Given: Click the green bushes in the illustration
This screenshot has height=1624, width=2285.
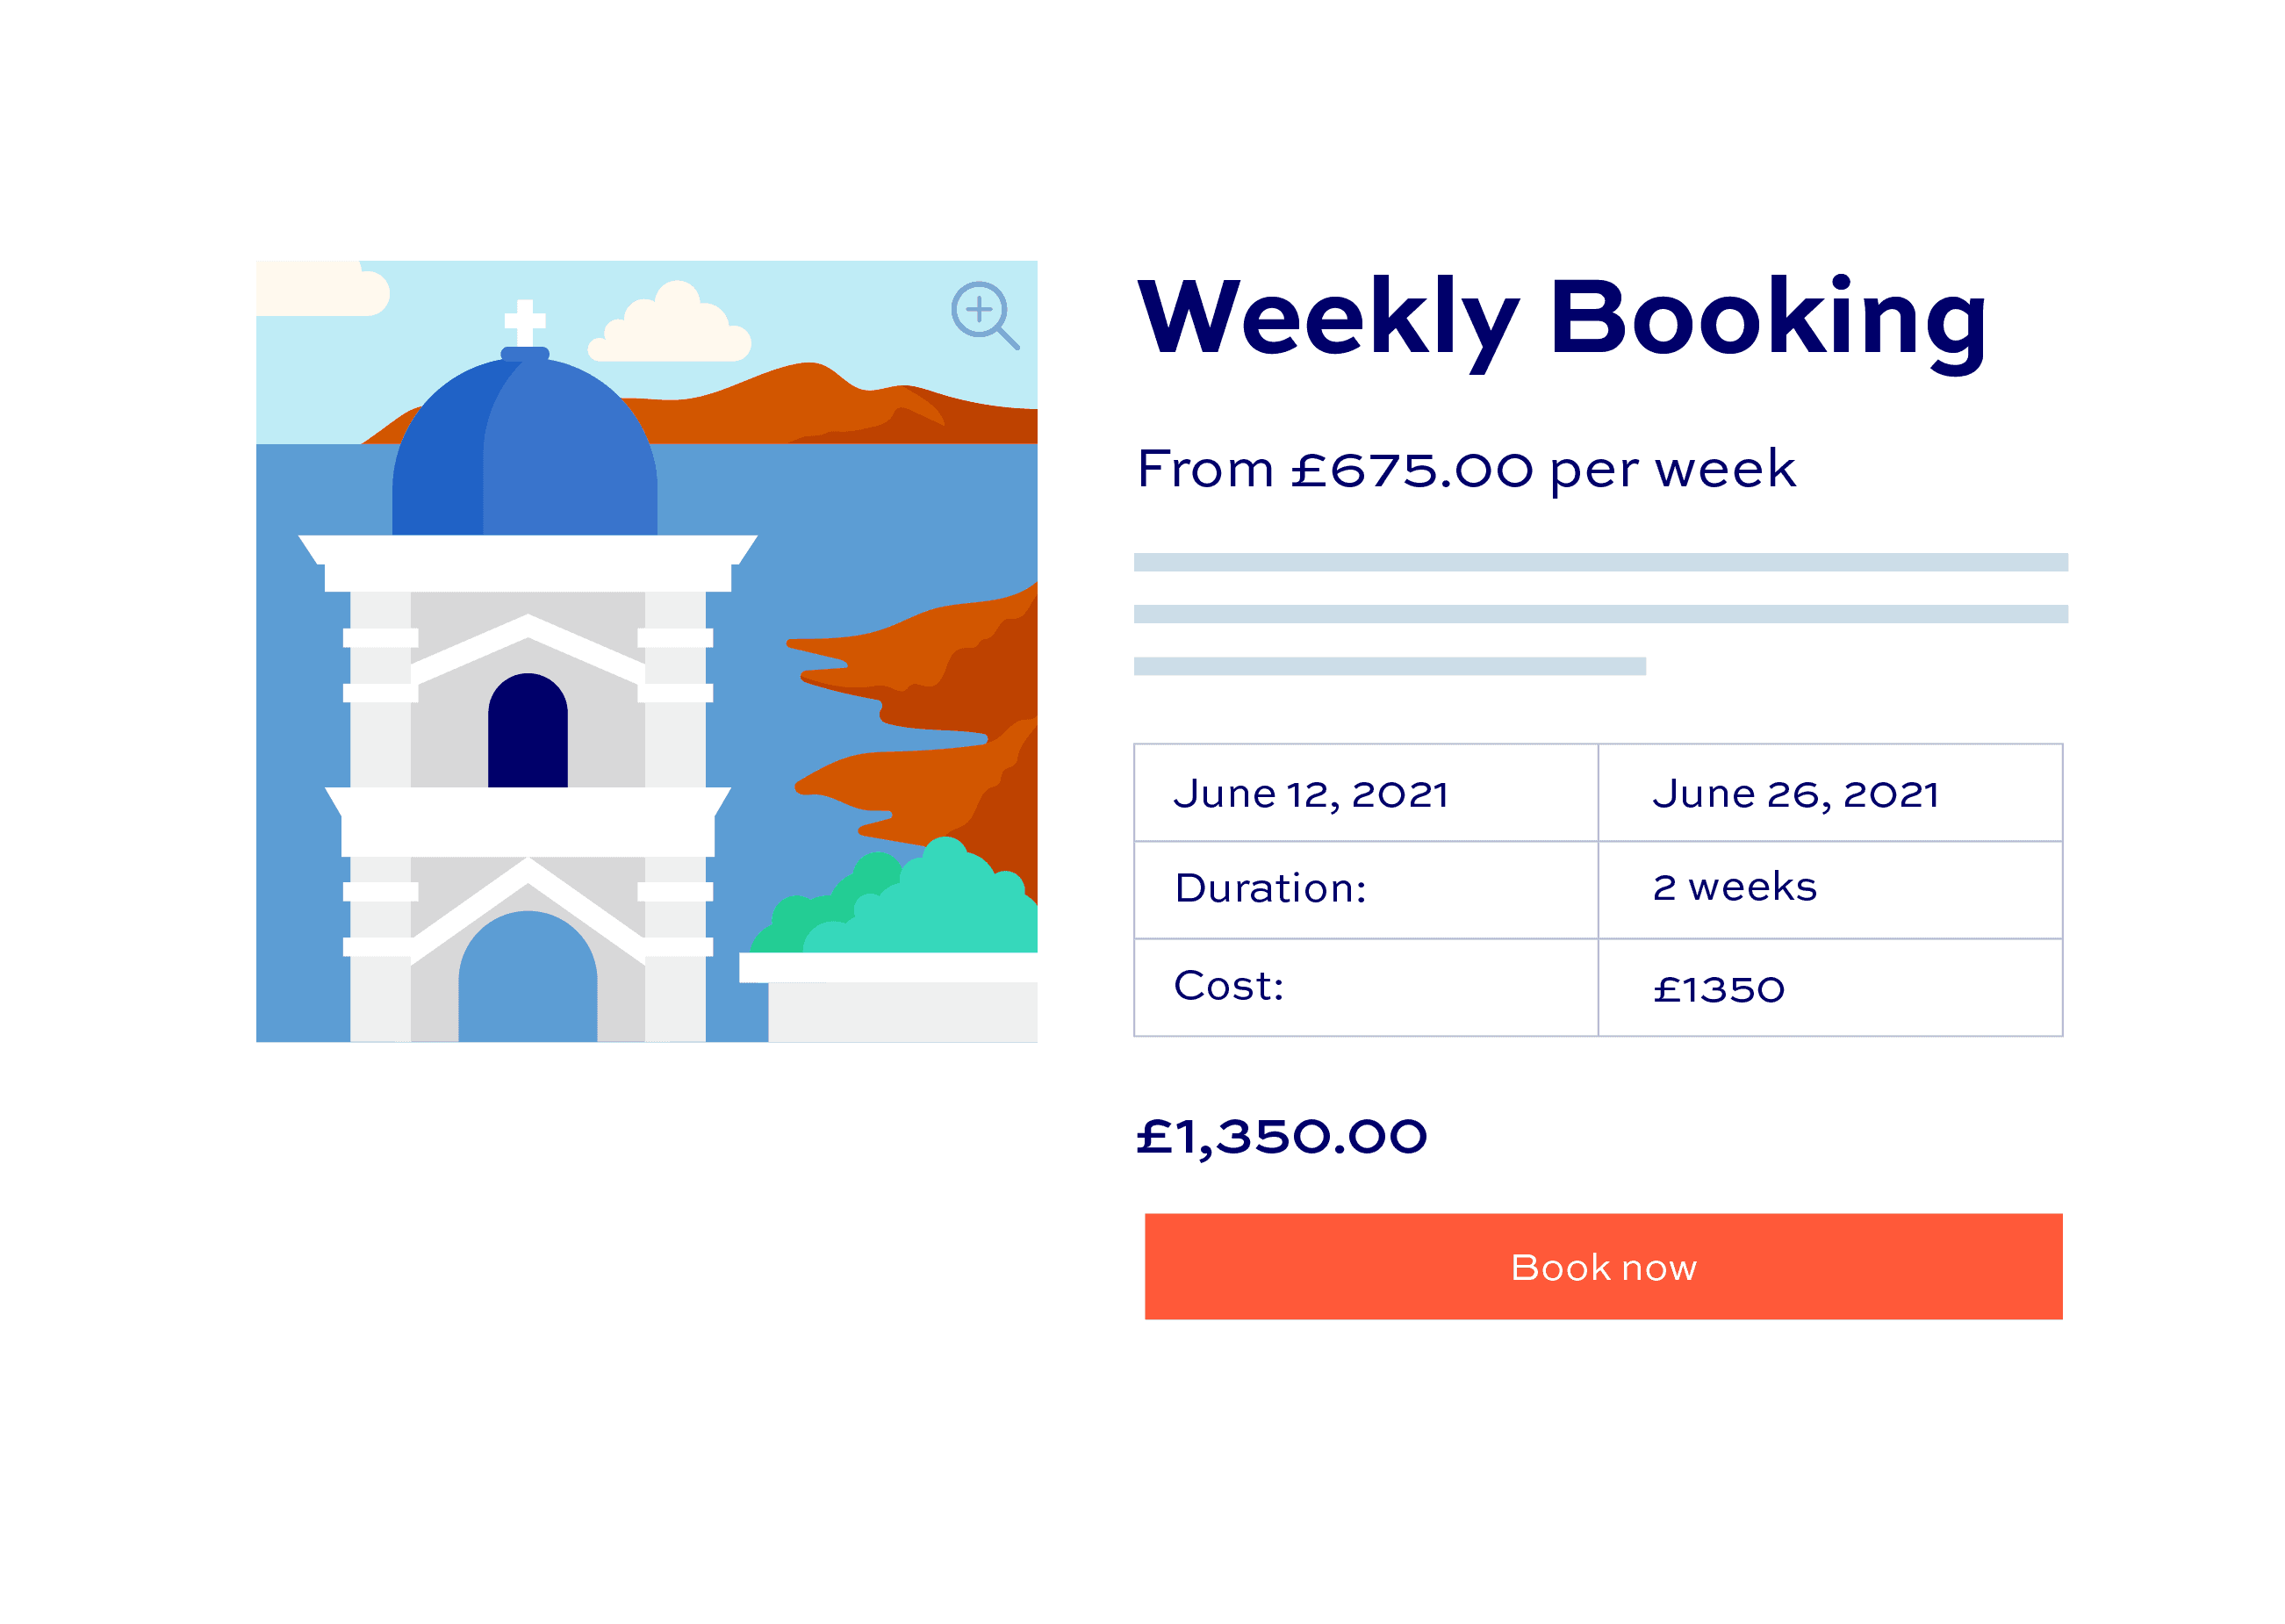Looking at the screenshot, I should pos(894,898).
